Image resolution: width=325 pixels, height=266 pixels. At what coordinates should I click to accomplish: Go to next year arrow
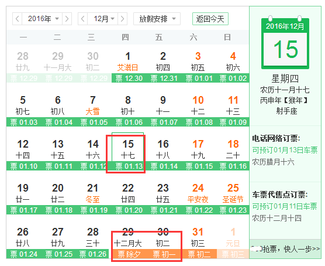(67, 19)
